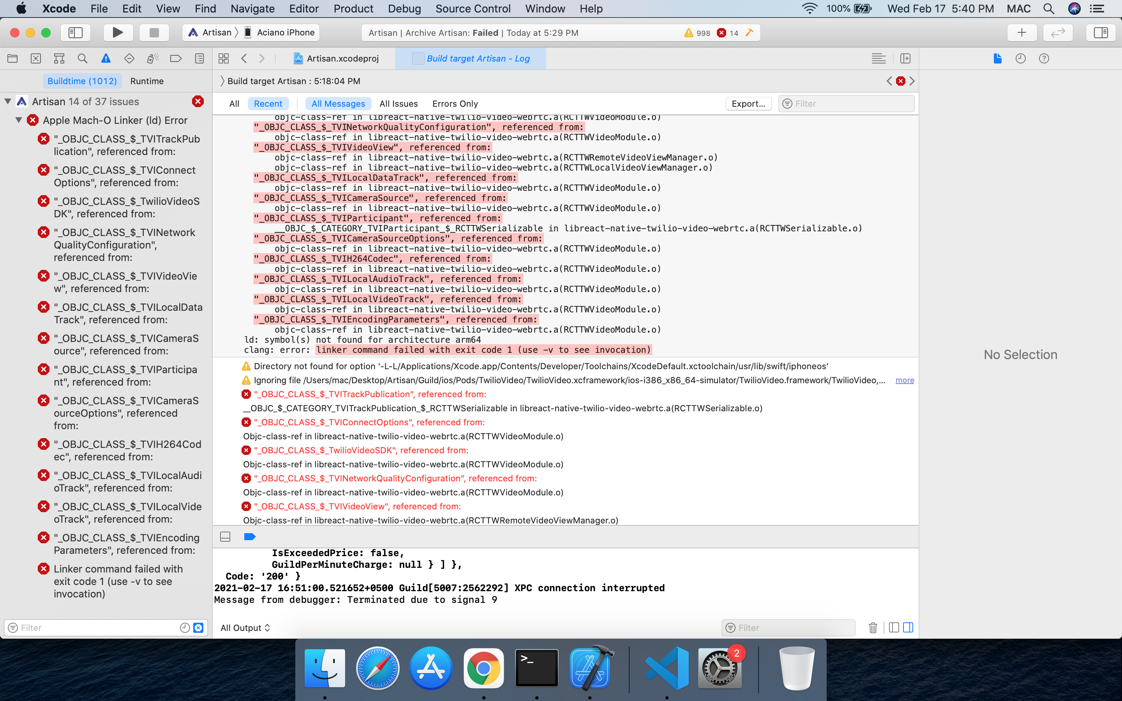This screenshot has width=1122, height=701.
Task: Open the Issue navigator icon
Action: [106, 58]
